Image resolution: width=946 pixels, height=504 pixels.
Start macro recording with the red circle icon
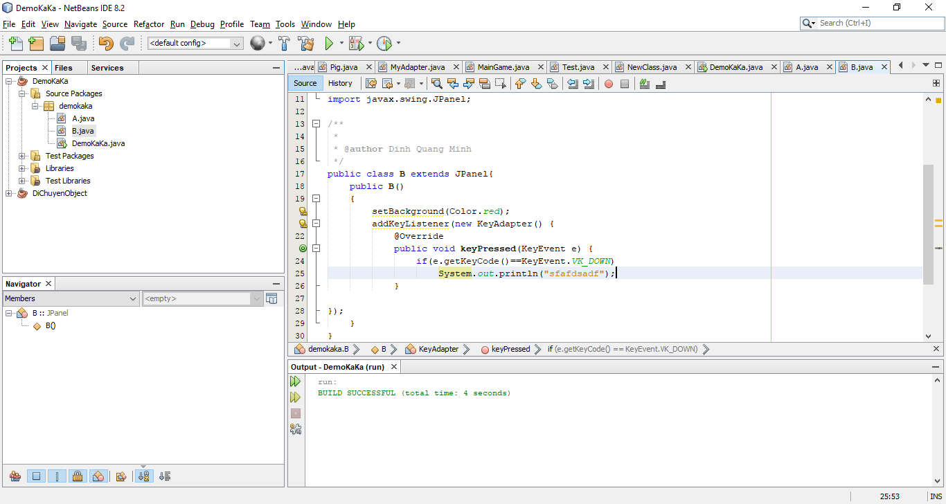(609, 84)
